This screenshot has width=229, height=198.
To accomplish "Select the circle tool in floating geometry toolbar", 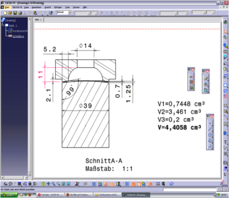I will [x=210, y=134].
